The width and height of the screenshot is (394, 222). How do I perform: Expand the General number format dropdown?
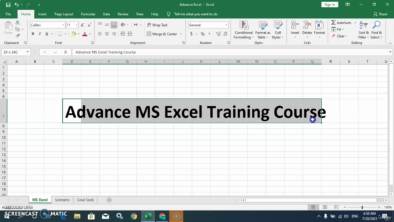[x=226, y=25]
